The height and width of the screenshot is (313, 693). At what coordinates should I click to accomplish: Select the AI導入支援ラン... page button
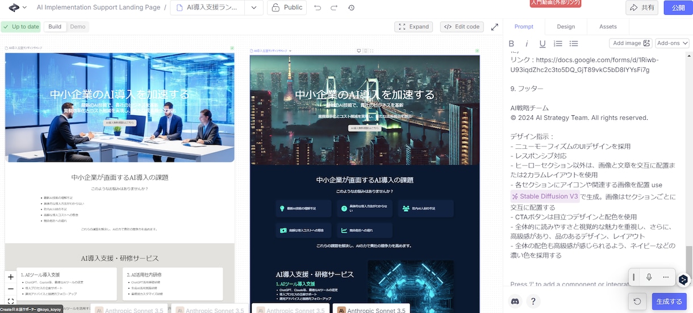208,8
